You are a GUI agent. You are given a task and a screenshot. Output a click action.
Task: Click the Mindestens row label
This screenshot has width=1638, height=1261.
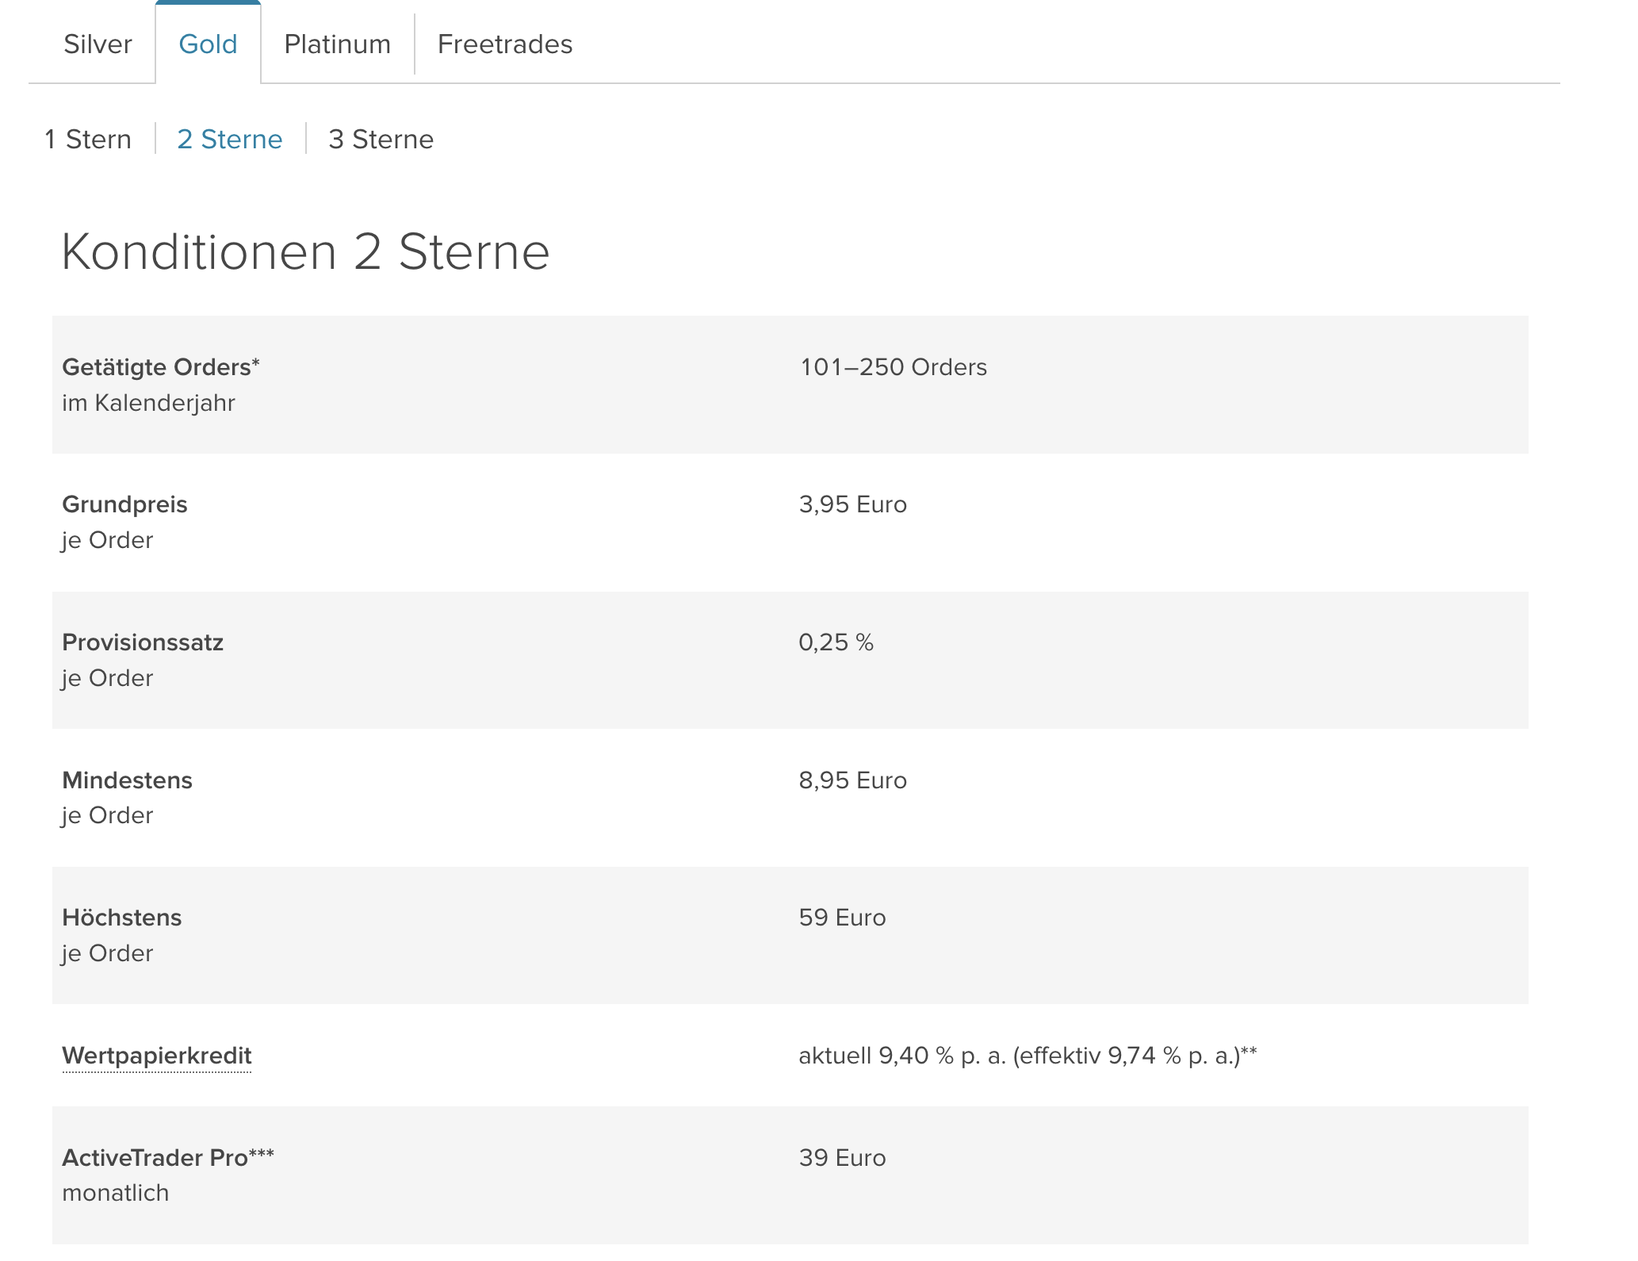127,780
